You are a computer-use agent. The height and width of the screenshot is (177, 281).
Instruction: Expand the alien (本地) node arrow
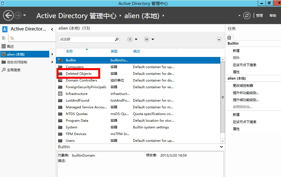tap(52, 54)
